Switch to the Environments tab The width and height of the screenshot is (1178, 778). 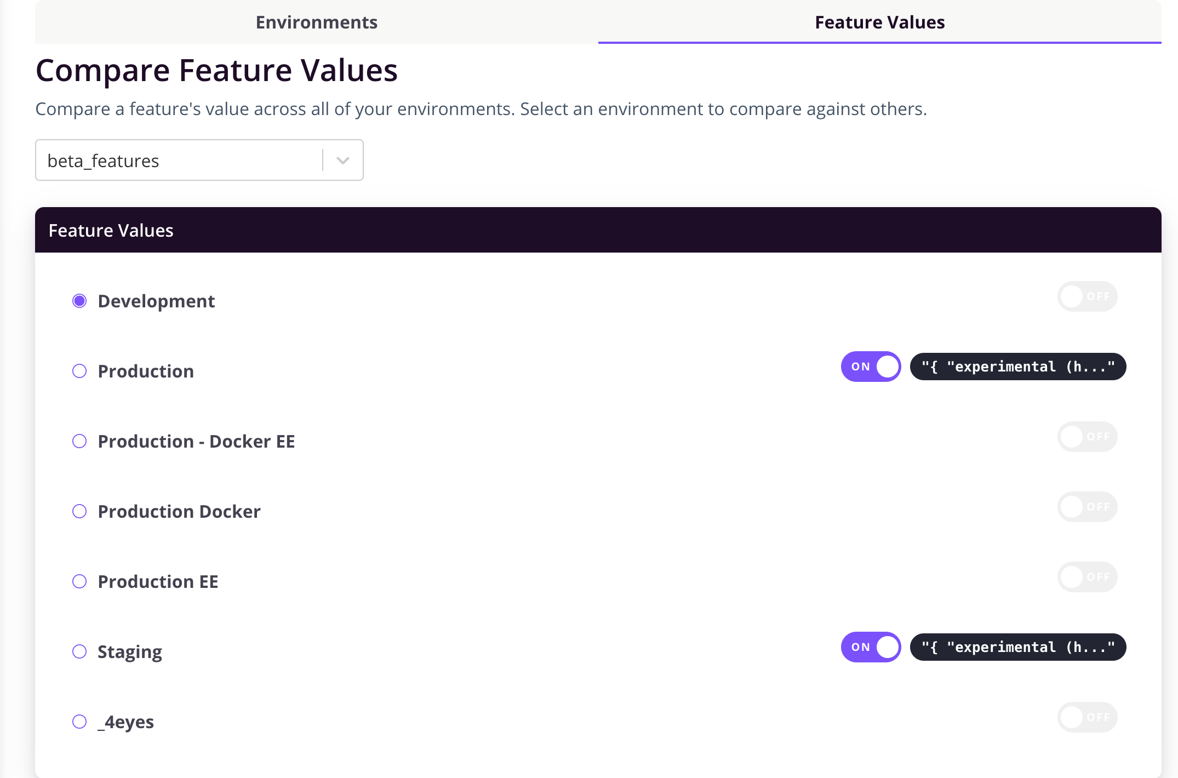pos(317,22)
